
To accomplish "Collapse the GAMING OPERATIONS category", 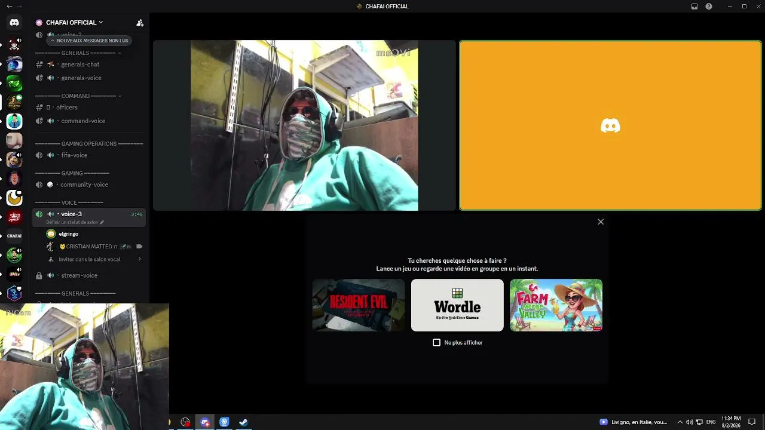I will 89,144.
